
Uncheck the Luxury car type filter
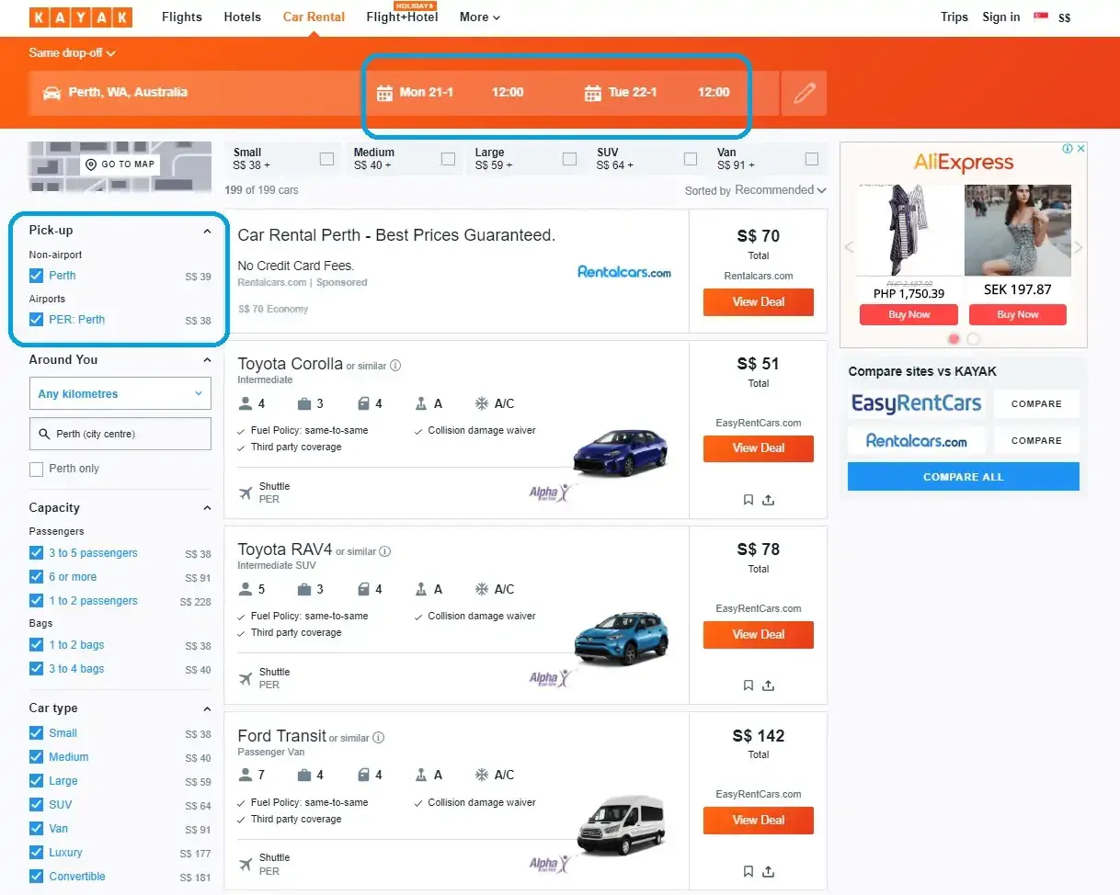click(x=36, y=853)
